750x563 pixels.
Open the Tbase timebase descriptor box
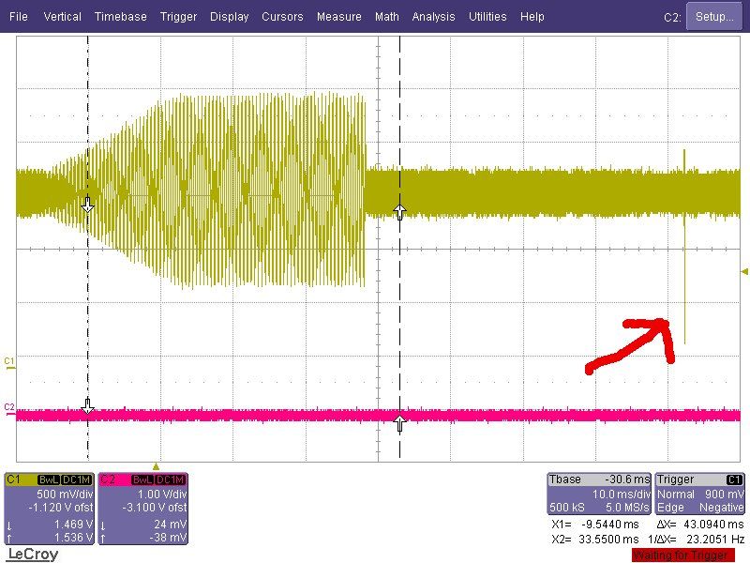tap(599, 494)
